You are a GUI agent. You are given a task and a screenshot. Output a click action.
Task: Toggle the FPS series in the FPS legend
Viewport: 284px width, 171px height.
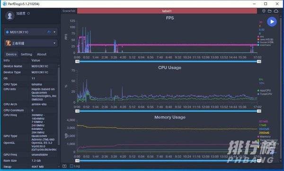261,36
